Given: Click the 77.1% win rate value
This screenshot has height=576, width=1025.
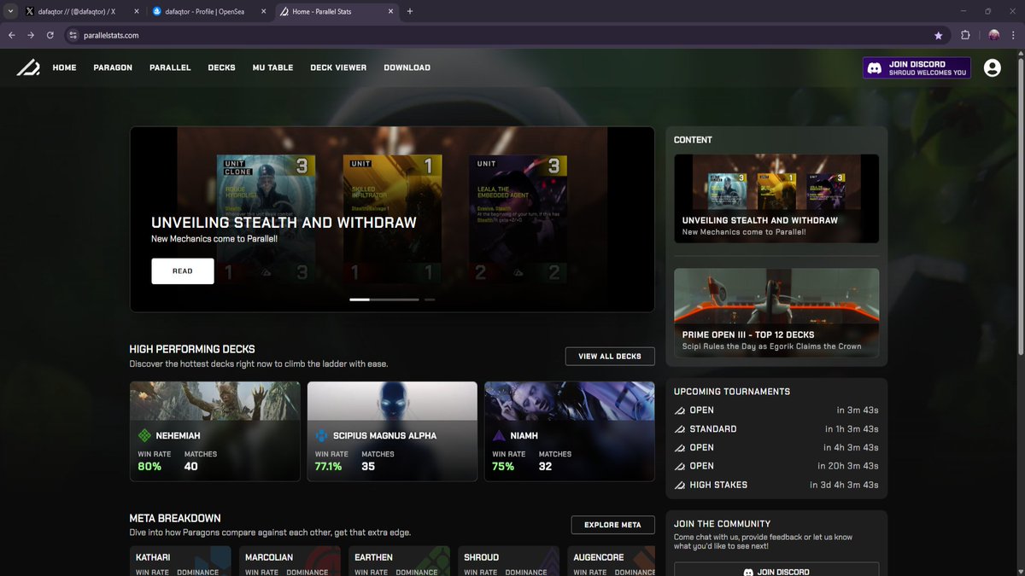Looking at the screenshot, I should [x=329, y=467].
